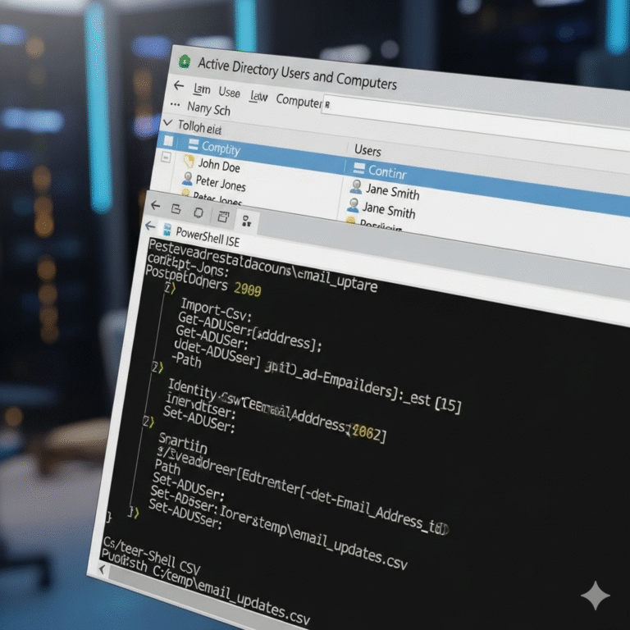Click the back arrow in Active Directory toolbar

178,86
